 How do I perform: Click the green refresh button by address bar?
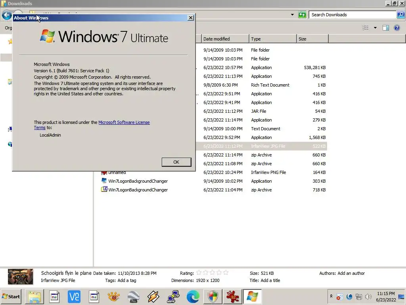click(302, 15)
